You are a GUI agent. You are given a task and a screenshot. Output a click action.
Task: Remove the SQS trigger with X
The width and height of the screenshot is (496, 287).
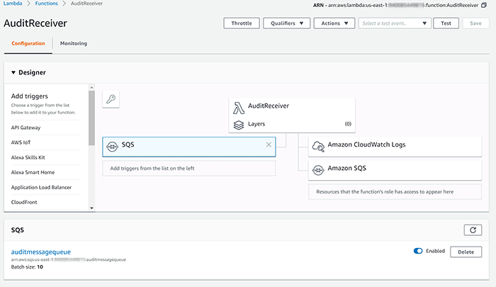(x=269, y=145)
